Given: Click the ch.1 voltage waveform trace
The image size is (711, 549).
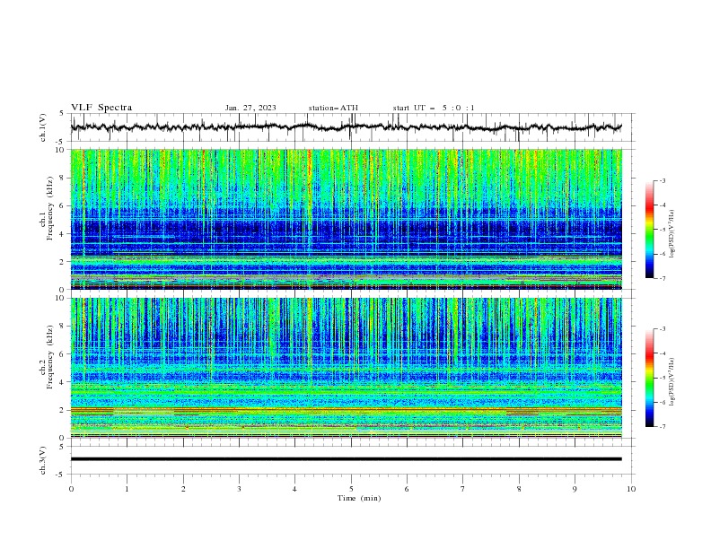Looking at the screenshot, I should [x=346, y=127].
